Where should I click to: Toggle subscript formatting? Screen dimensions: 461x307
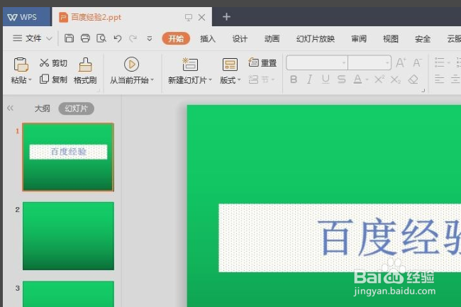pyautogui.click(x=396, y=79)
